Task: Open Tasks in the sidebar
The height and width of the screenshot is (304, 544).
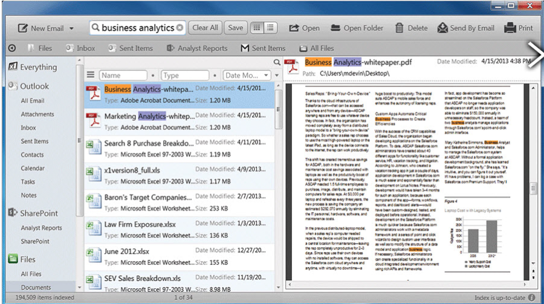Action: coord(28,182)
